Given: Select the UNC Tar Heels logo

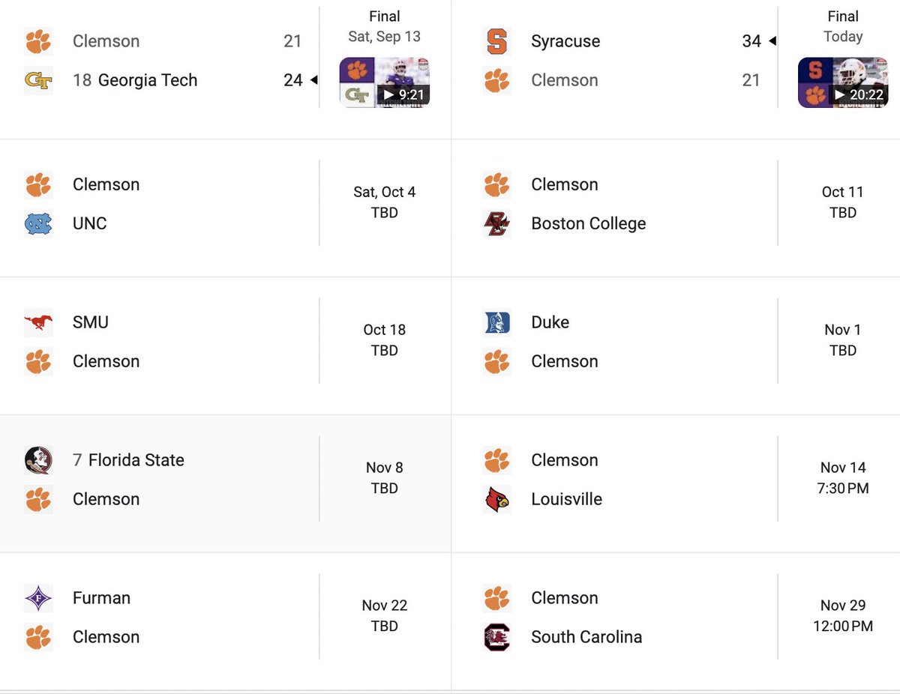Looking at the screenshot, I should (x=38, y=223).
